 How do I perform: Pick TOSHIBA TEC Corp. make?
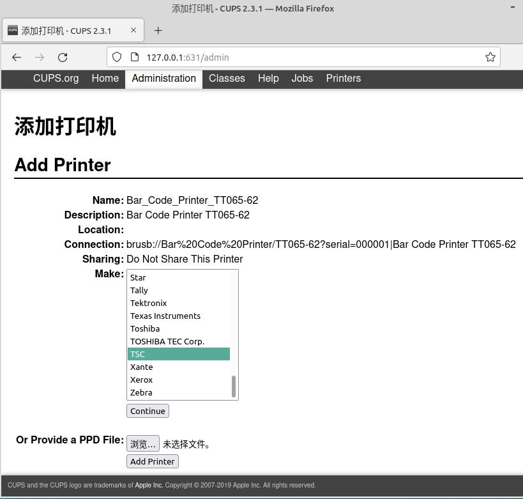(179, 341)
